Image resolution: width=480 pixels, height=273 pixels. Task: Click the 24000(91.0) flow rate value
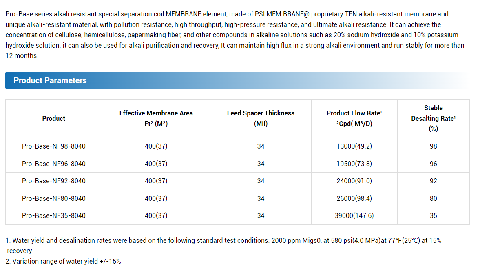pyautogui.click(x=354, y=181)
